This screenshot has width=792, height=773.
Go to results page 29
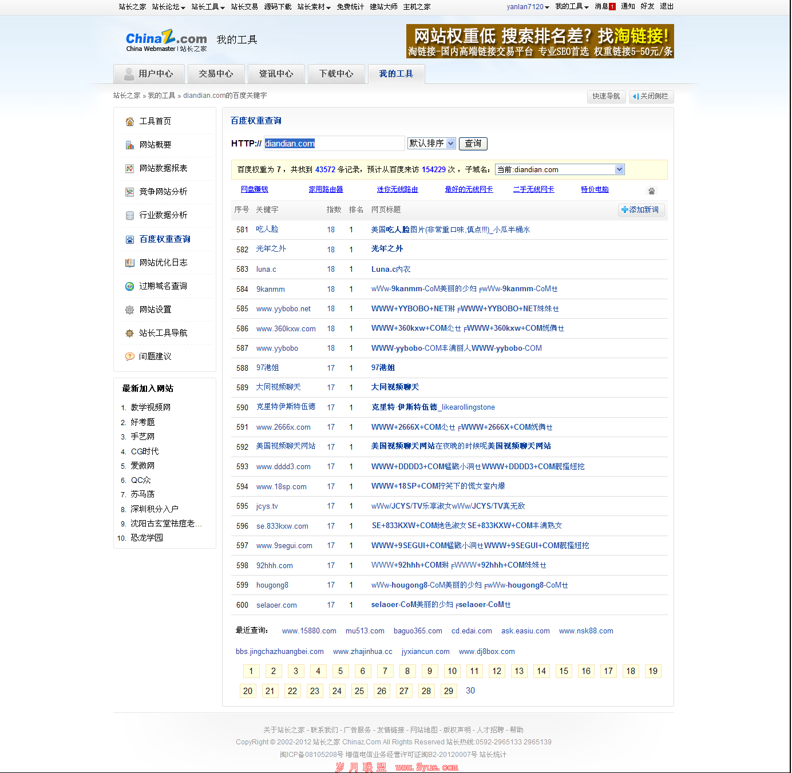tap(449, 691)
